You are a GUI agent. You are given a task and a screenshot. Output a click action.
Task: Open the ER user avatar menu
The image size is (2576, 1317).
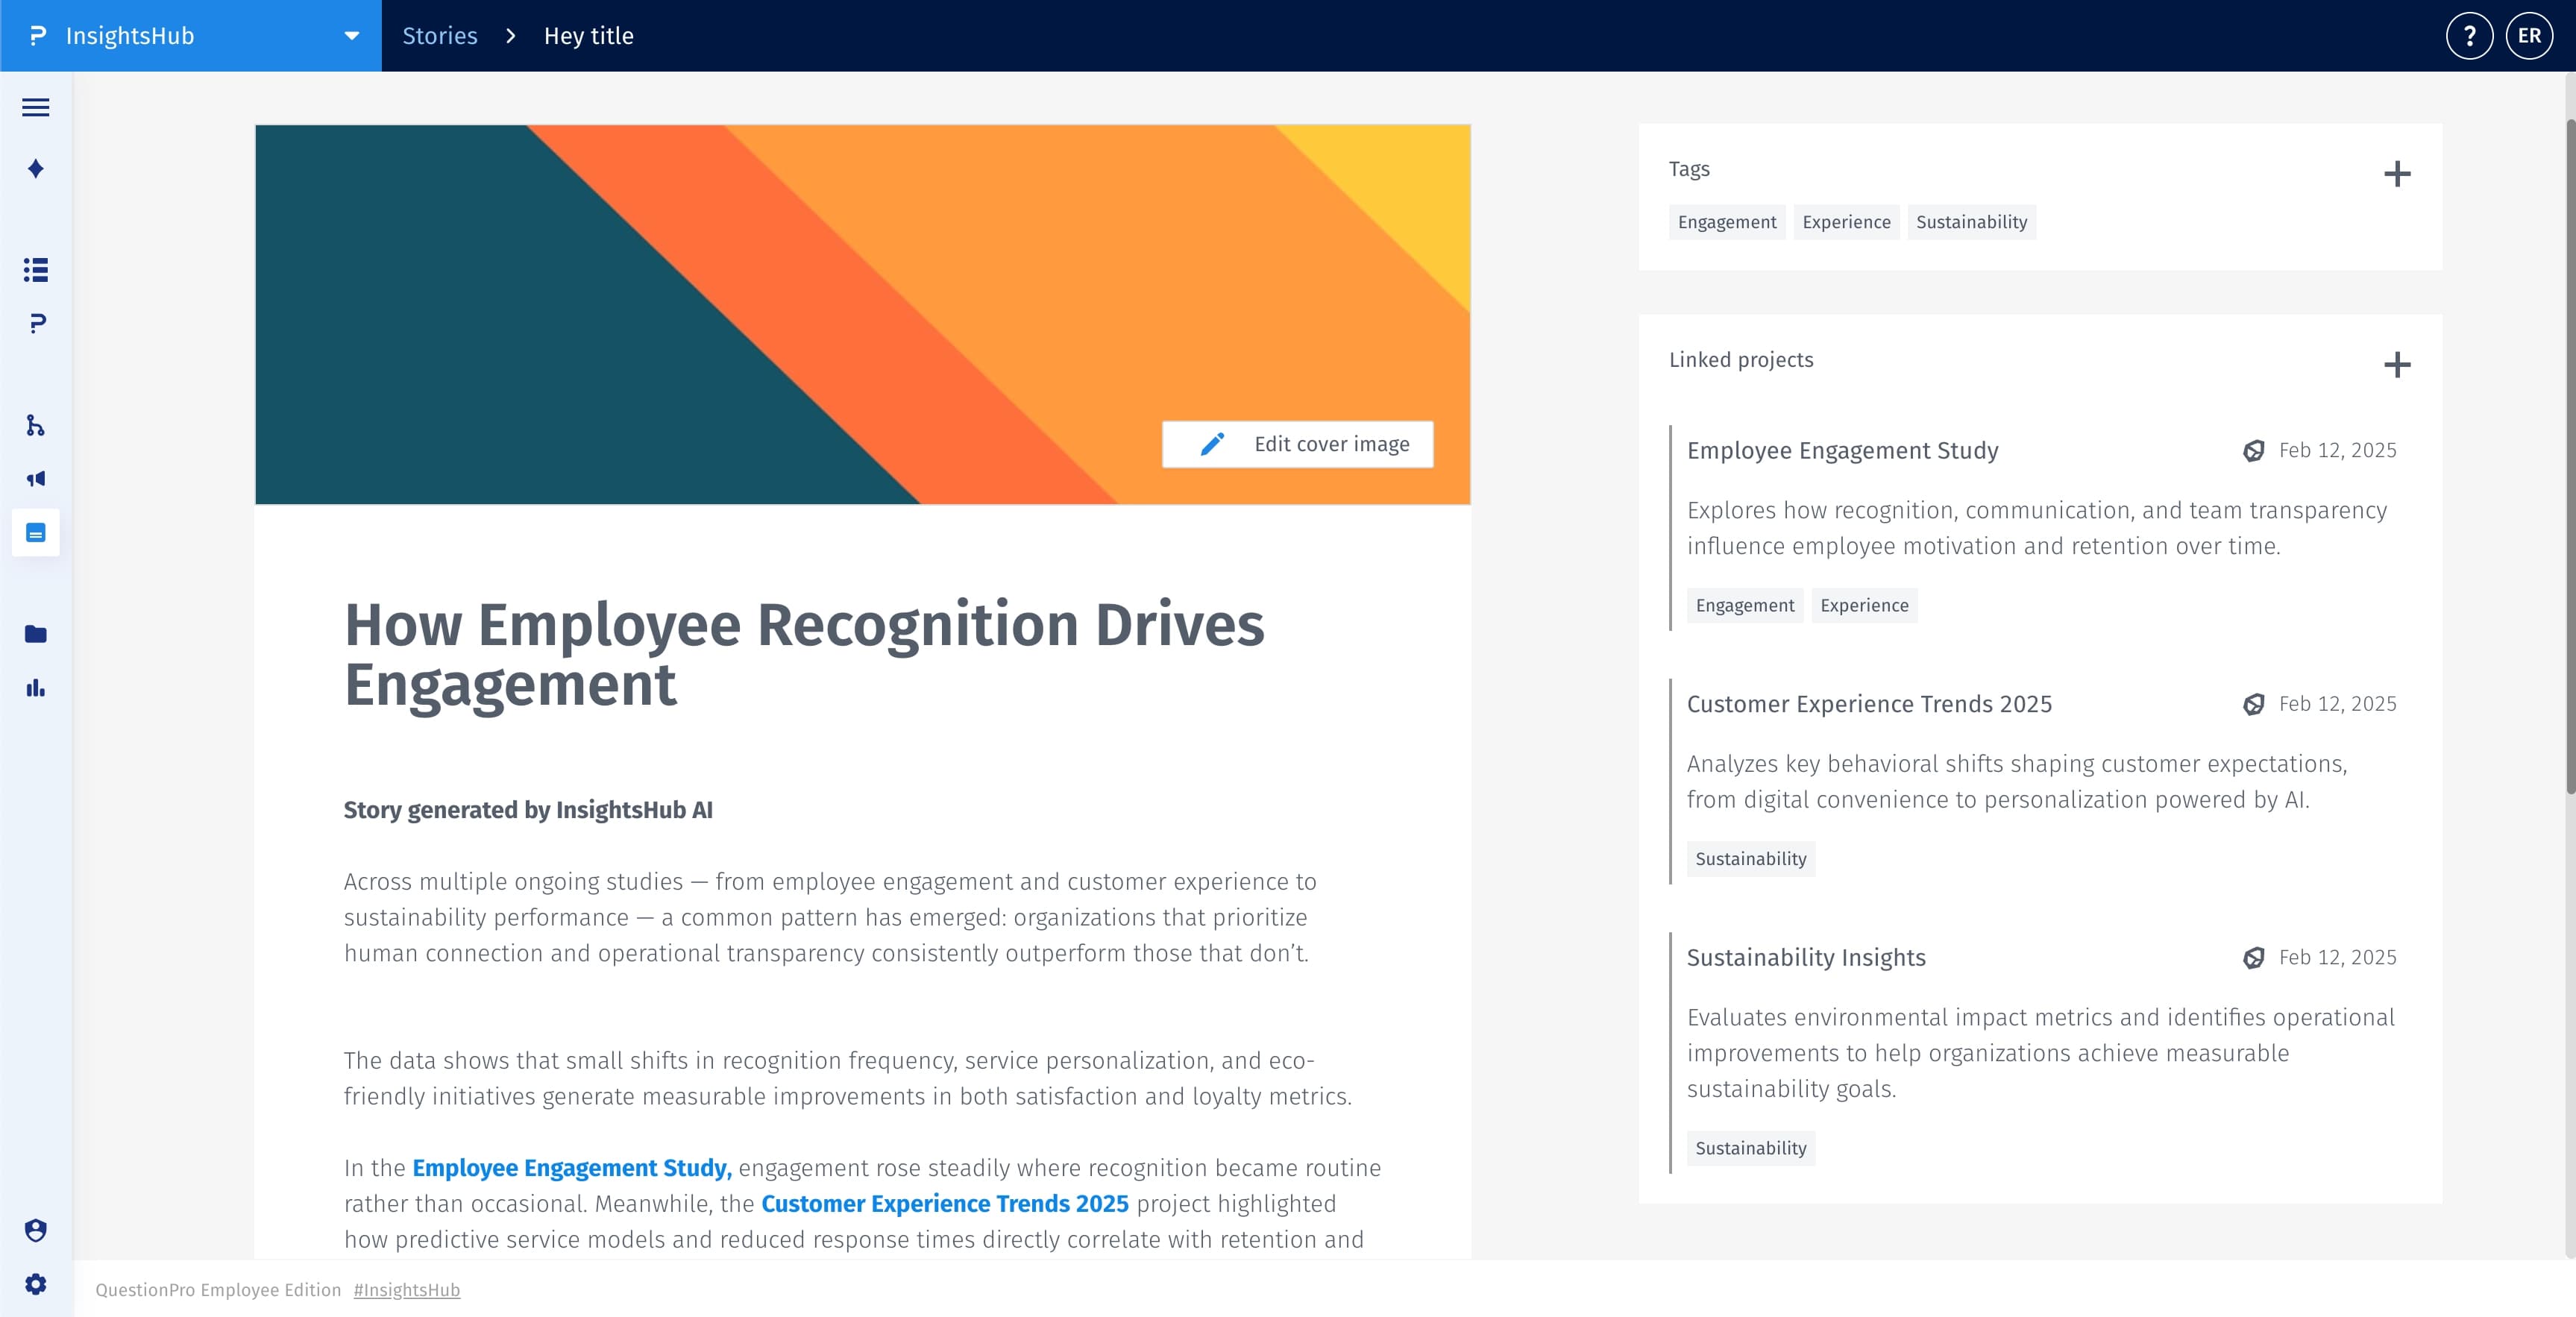coord(2529,36)
